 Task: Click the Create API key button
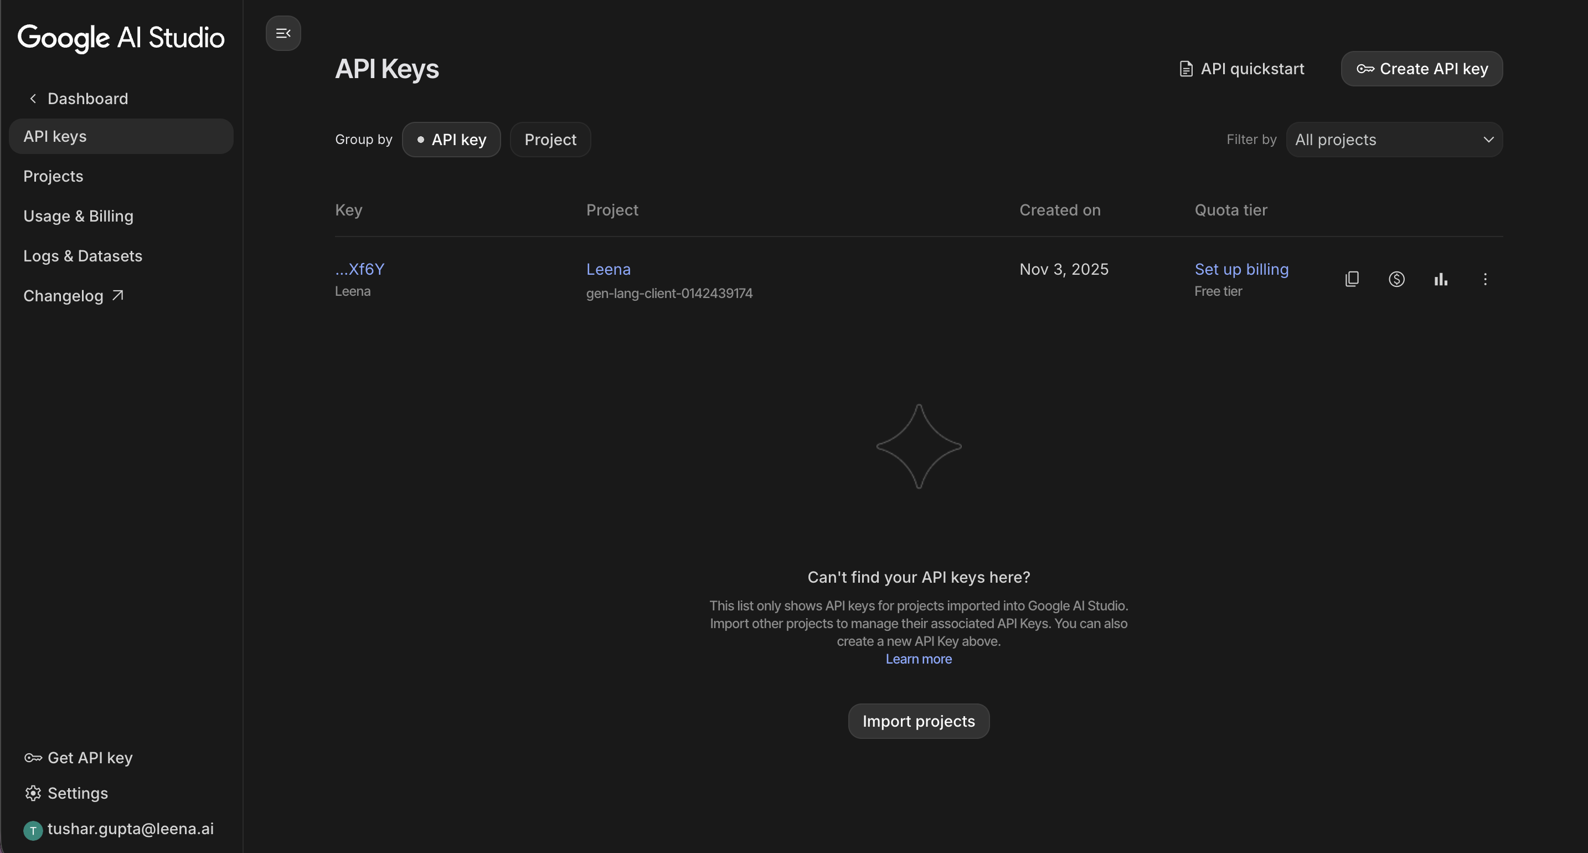pyautogui.click(x=1421, y=69)
